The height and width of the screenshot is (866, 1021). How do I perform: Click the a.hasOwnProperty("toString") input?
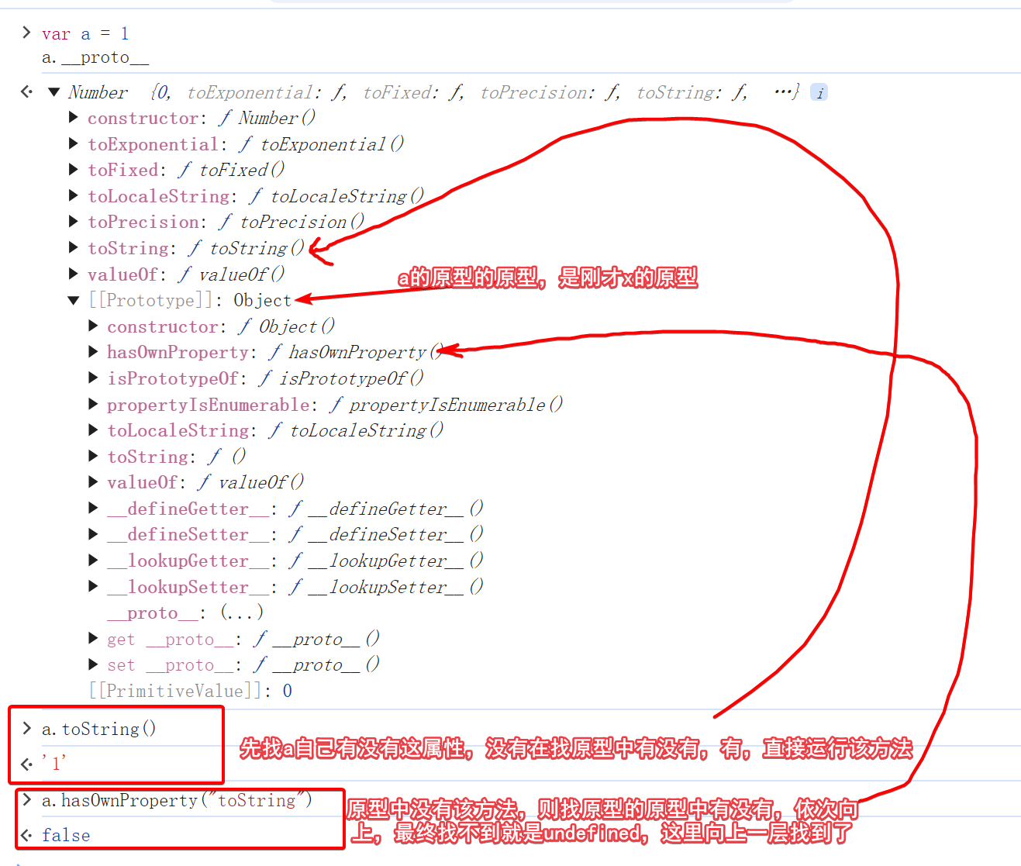177,800
